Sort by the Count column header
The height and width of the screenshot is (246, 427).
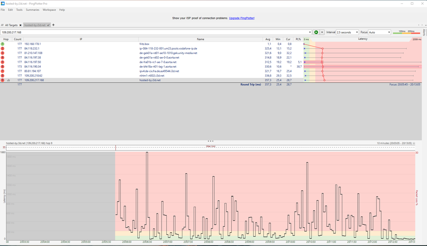pos(18,39)
